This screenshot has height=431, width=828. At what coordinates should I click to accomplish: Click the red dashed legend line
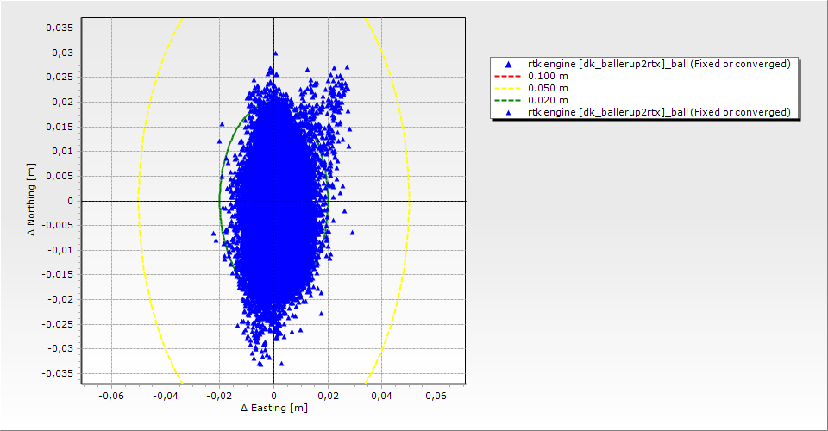(x=508, y=77)
